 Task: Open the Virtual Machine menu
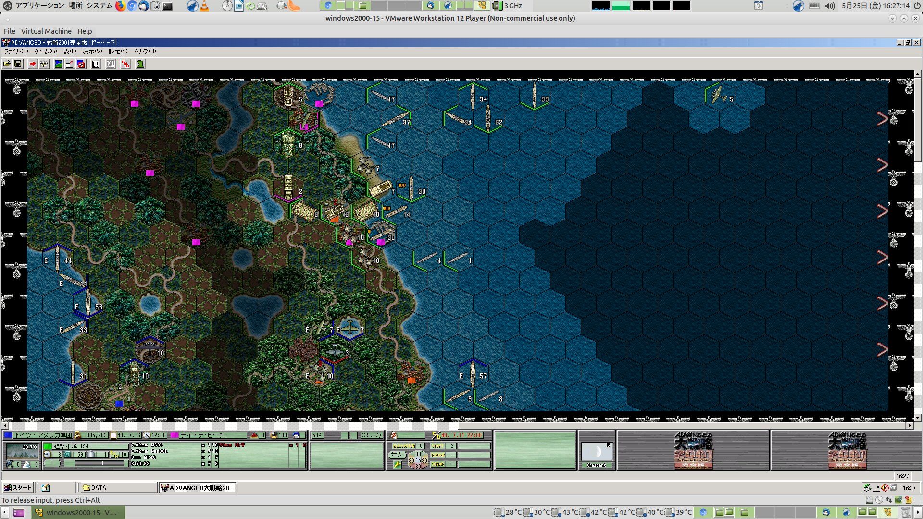click(46, 31)
